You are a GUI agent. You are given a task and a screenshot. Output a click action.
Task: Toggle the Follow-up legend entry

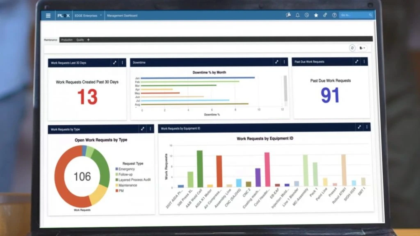[127, 175]
